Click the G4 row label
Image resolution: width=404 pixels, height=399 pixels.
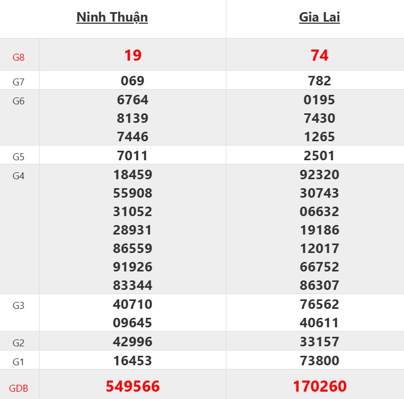coord(18,176)
